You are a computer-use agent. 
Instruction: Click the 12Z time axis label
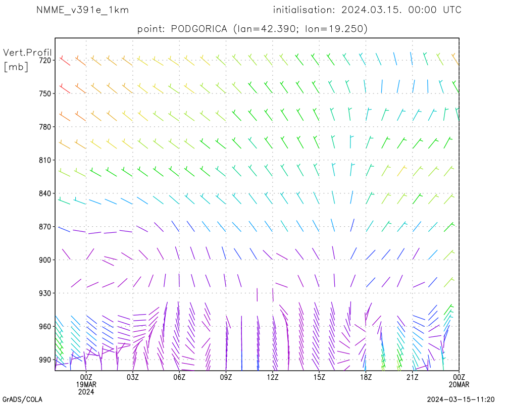click(273, 377)
